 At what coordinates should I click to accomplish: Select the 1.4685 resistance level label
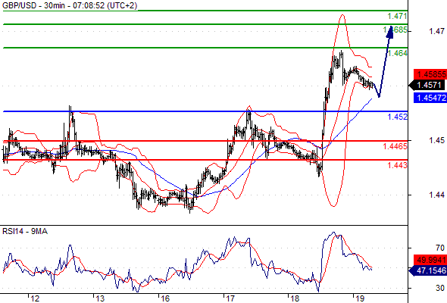(395, 30)
